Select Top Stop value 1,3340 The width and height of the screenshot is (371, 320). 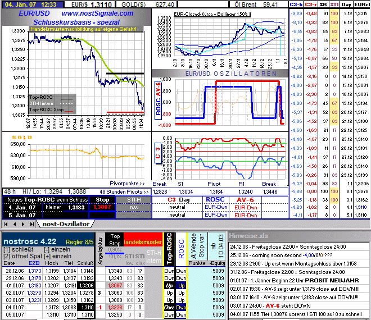click(115, 271)
